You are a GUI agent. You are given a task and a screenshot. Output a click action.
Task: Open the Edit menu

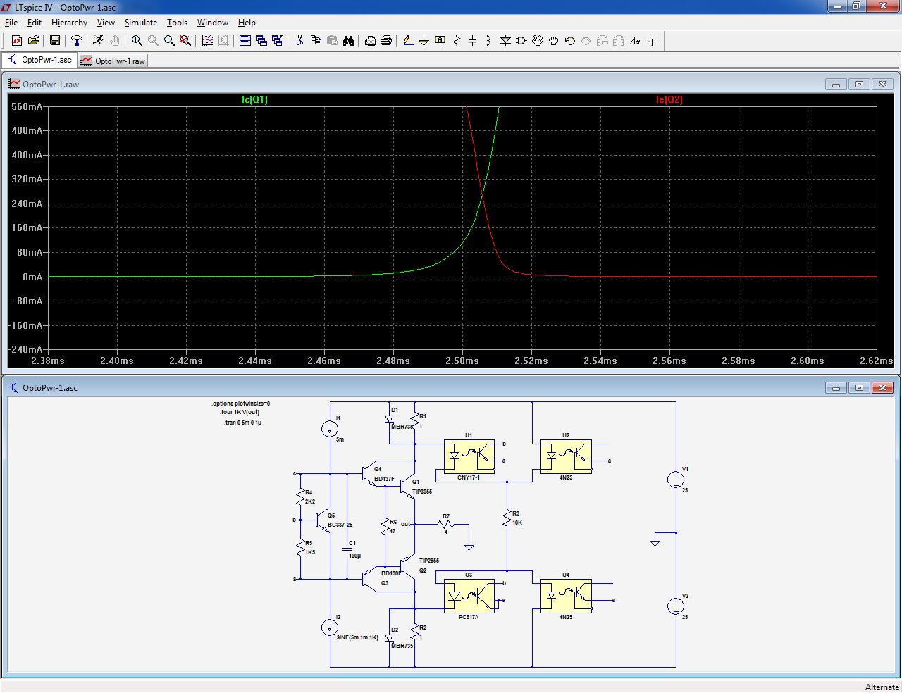pos(35,23)
